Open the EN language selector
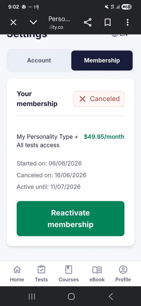This screenshot has width=141, height=306. pyautogui.click(x=120, y=35)
